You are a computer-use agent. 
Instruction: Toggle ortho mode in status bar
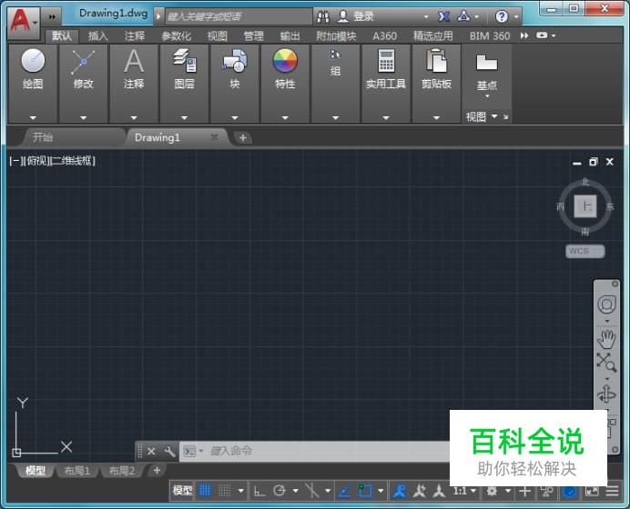259,491
